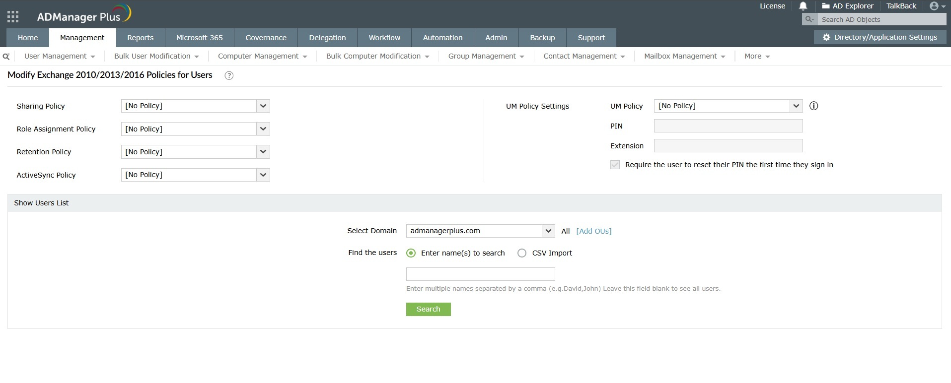
Task: Open the help question mark next to page title
Action: 229,75
